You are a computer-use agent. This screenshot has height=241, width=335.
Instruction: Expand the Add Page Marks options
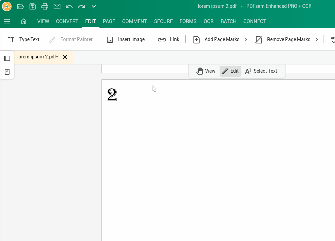(x=246, y=39)
